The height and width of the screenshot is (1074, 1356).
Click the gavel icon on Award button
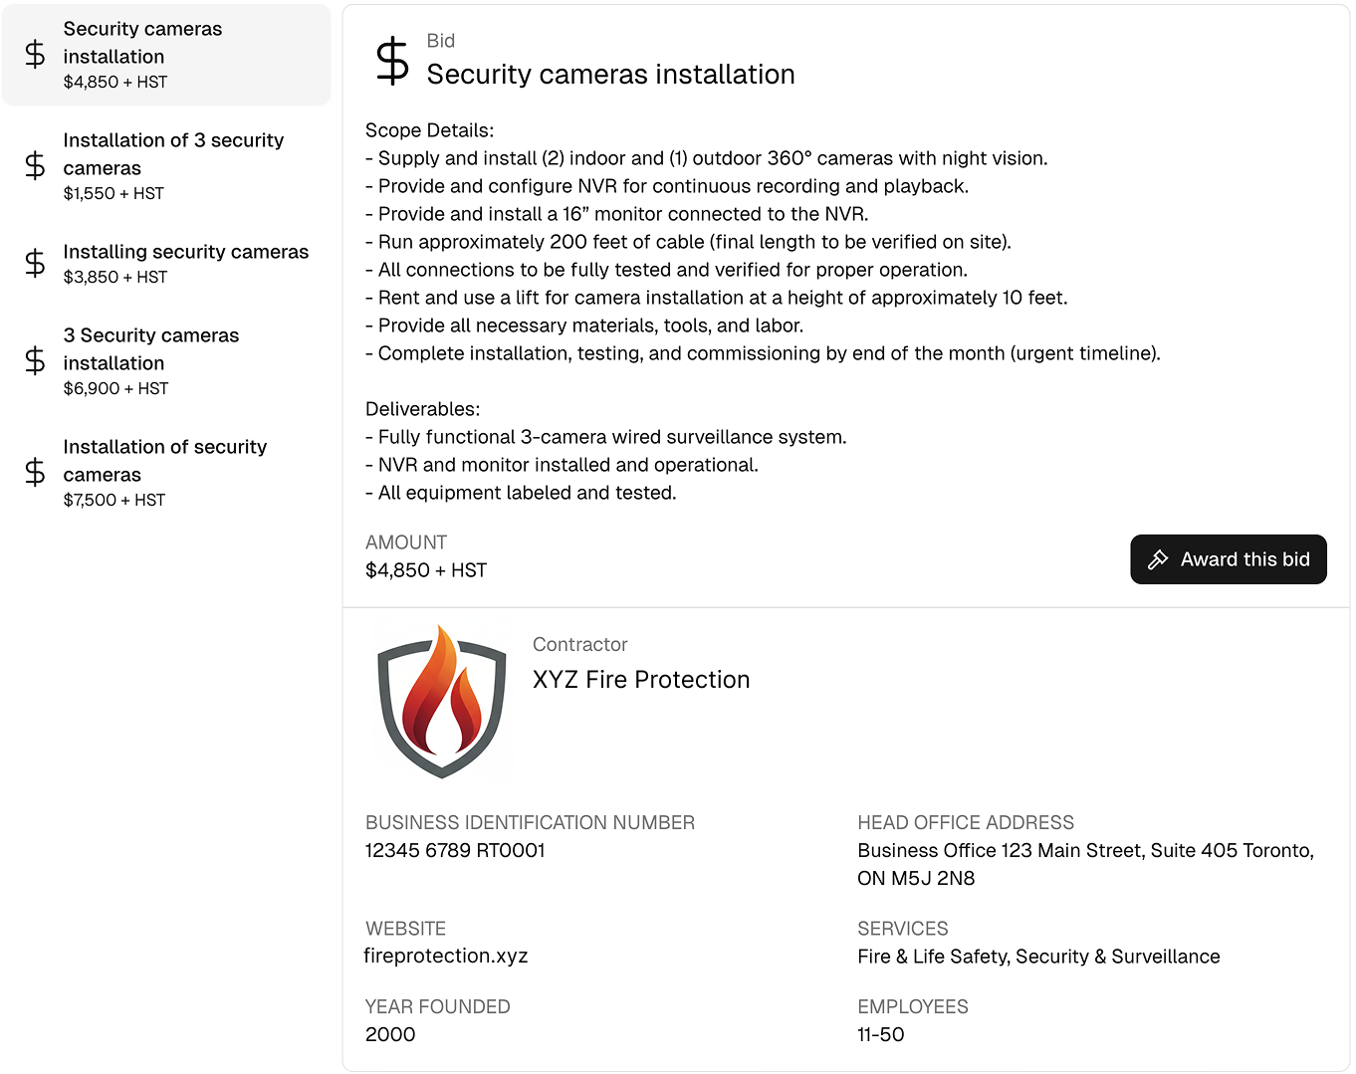click(x=1158, y=559)
